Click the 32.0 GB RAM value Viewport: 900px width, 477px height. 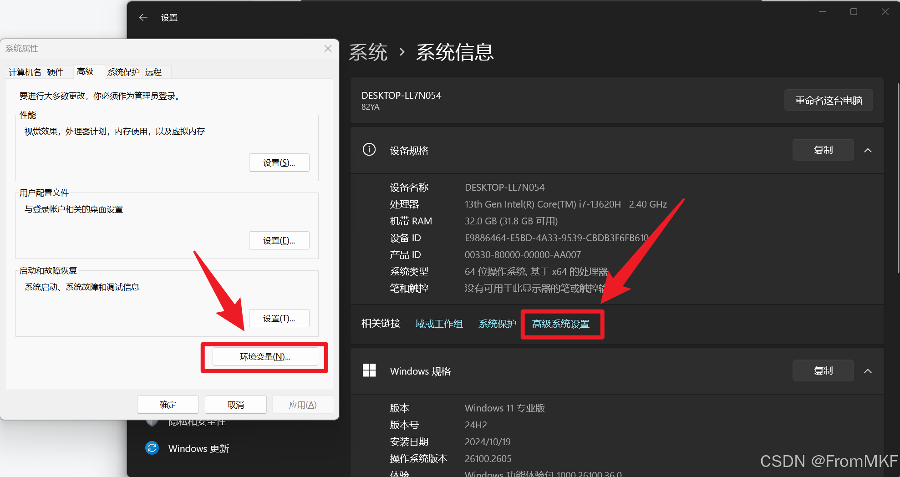[511, 221]
